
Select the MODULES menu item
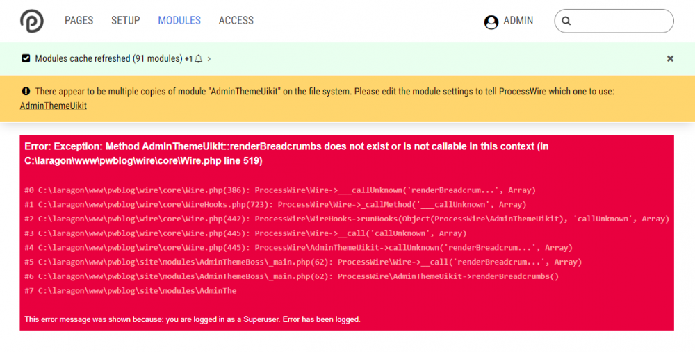click(179, 21)
